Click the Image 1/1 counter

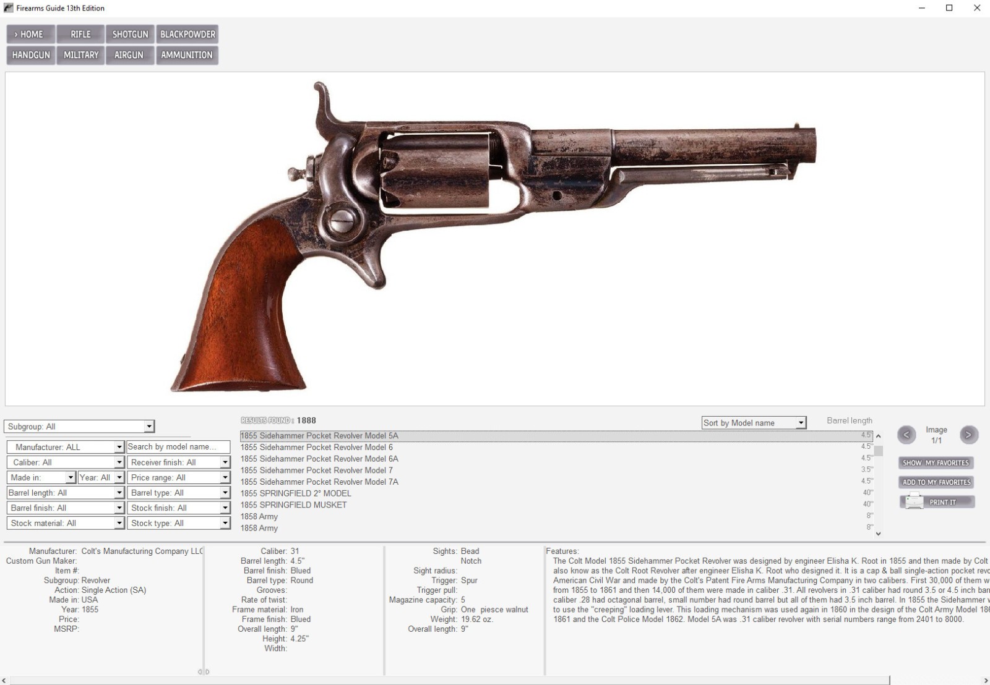(936, 435)
